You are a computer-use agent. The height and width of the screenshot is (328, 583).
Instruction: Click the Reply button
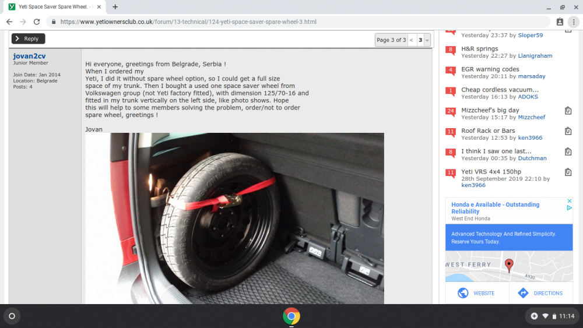tap(28, 38)
